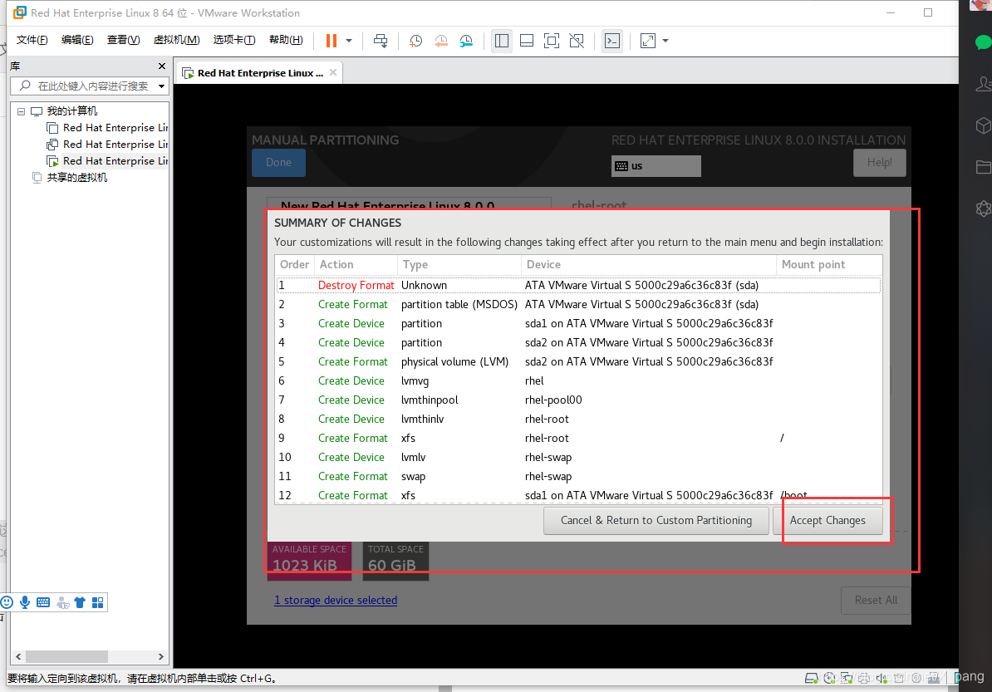Viewport: 992px width, 692px height.
Task: Click the sound card status icon
Action: click(x=882, y=678)
